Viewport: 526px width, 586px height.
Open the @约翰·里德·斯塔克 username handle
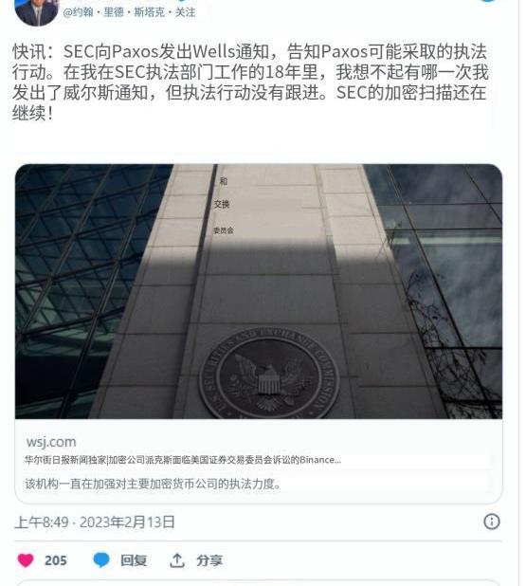[114, 12]
